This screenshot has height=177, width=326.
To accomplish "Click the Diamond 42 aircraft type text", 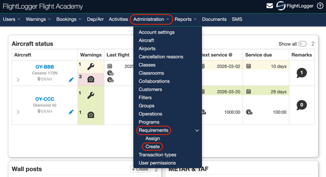I will pyautogui.click(x=45, y=106).
